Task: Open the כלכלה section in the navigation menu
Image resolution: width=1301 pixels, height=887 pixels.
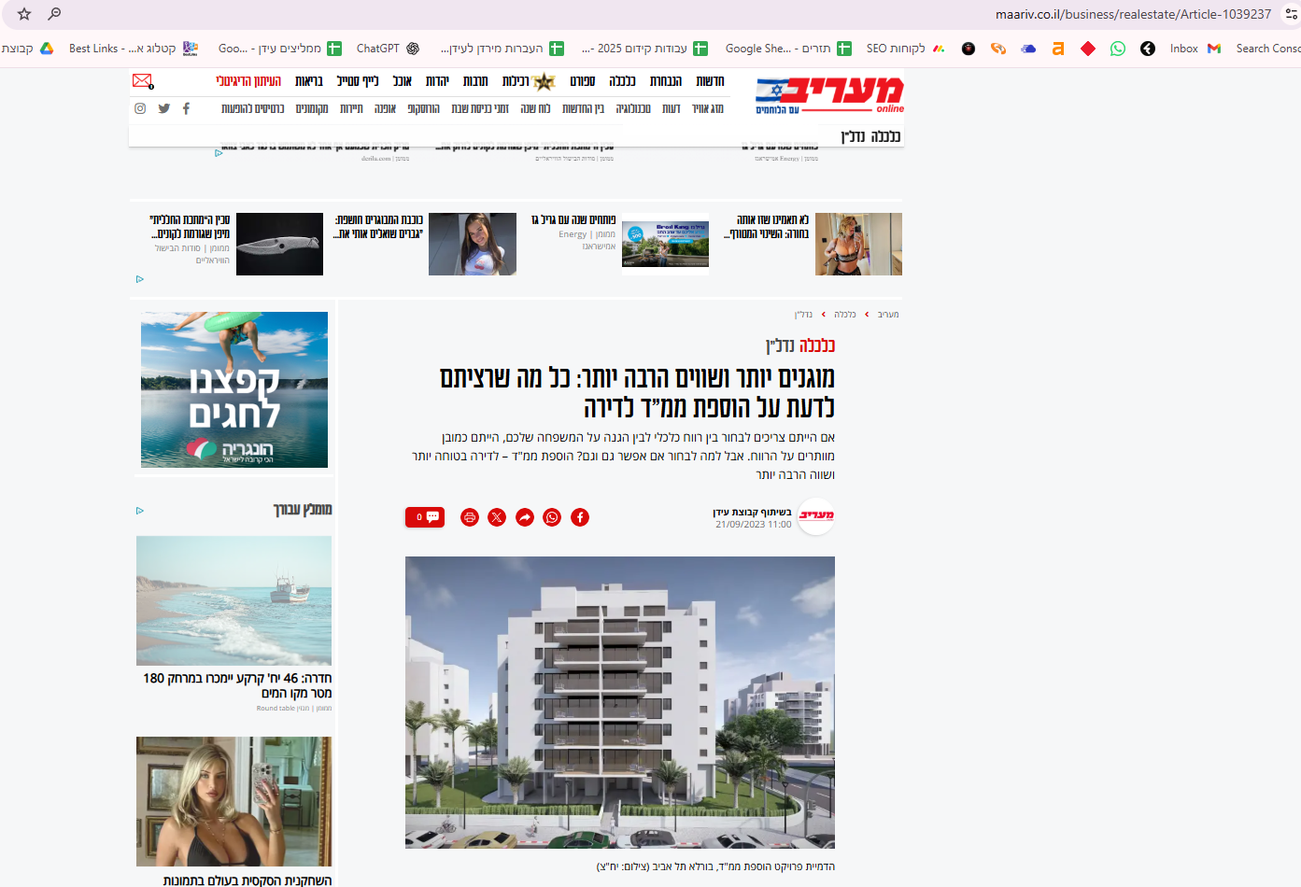Action: pyautogui.click(x=622, y=81)
